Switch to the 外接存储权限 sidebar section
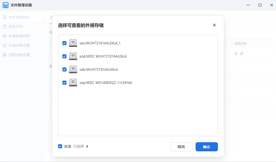The width and height of the screenshot is (276, 162). (x=19, y=36)
